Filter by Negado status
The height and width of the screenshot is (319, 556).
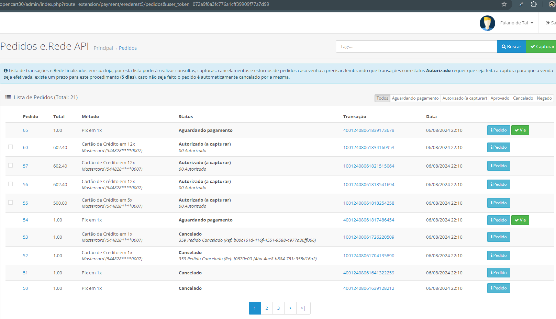pos(544,98)
